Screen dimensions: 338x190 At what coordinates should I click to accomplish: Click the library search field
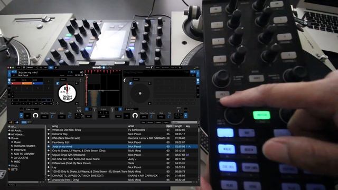pyautogui.click(x=184, y=122)
